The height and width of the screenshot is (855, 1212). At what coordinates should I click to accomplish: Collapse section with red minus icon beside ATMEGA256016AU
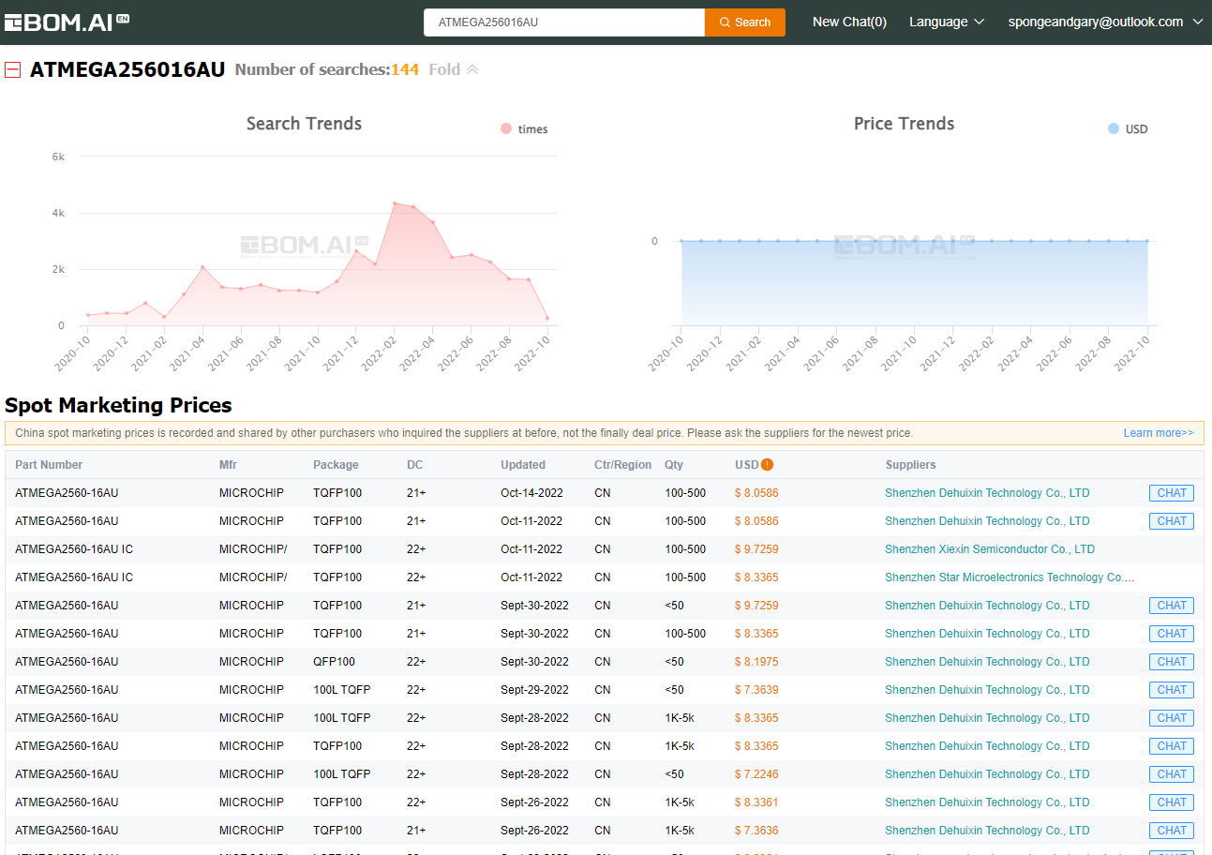point(12,69)
